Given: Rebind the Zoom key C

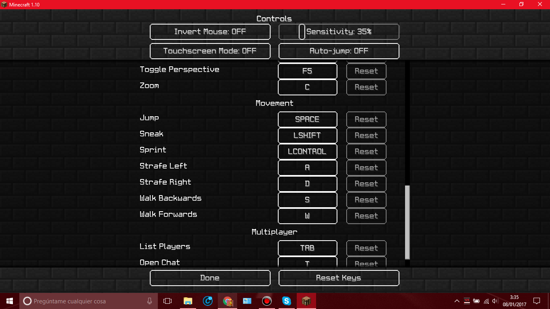Looking at the screenshot, I should coord(307,87).
